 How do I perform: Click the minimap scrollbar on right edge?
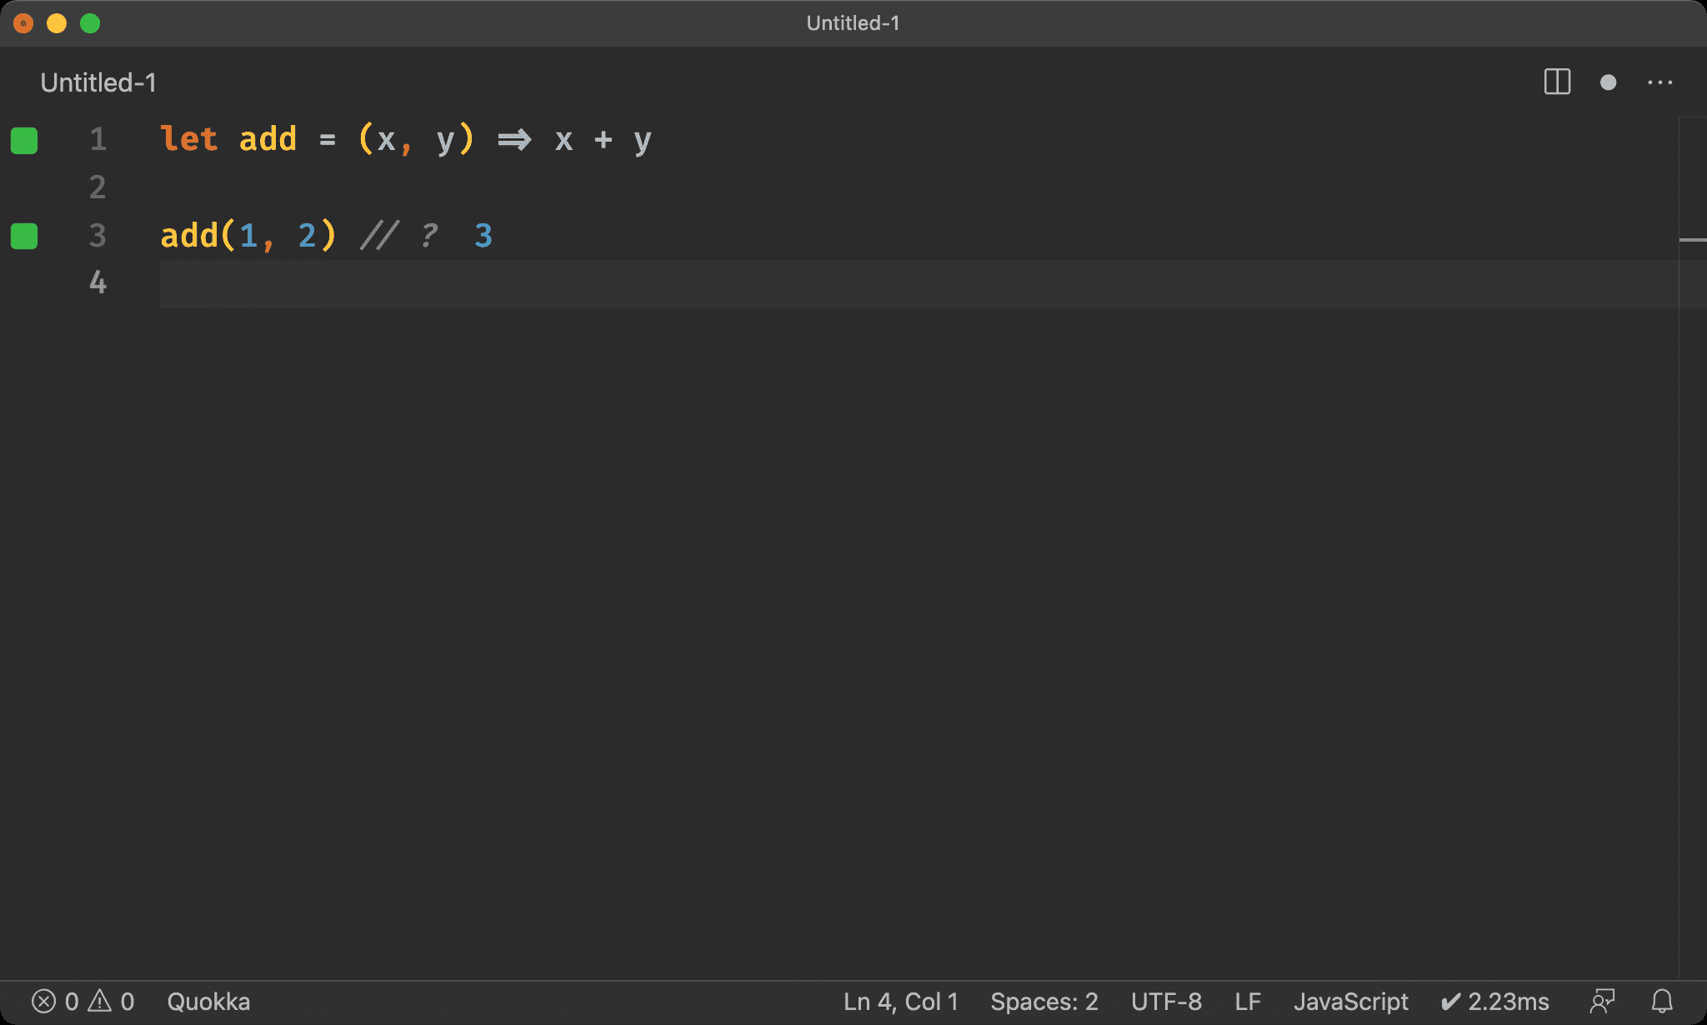coord(1692,240)
